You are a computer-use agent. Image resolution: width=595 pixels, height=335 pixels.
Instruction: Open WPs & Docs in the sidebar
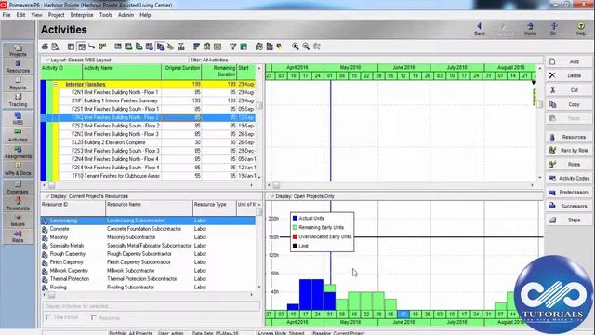tap(18, 169)
